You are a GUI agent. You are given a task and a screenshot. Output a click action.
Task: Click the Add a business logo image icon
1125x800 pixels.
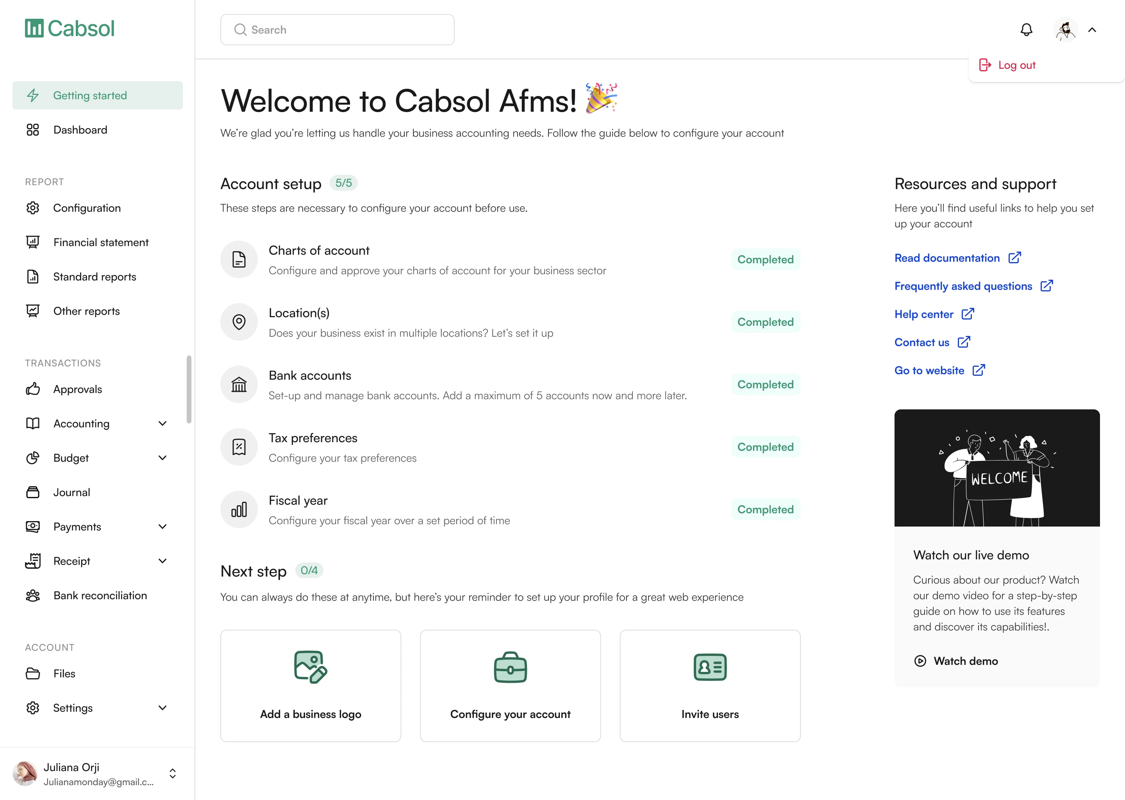point(310,667)
